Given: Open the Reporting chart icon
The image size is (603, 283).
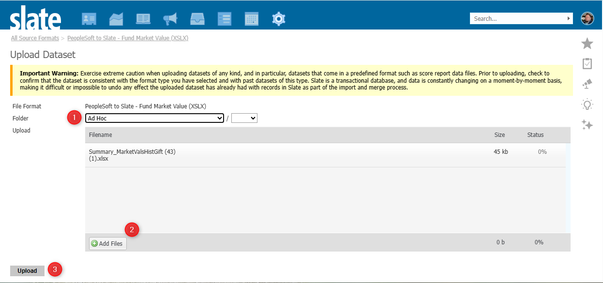Looking at the screenshot, I should [x=116, y=19].
